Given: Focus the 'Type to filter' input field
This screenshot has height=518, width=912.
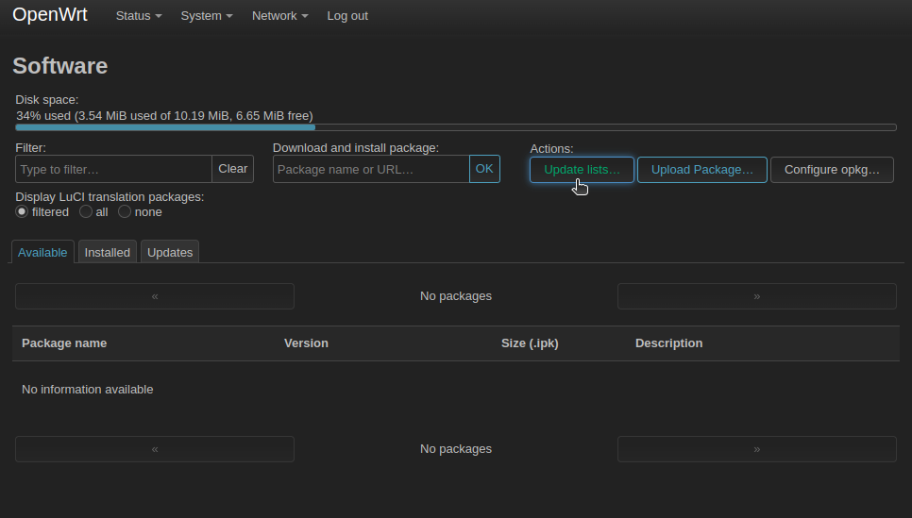Looking at the screenshot, I should (x=113, y=169).
